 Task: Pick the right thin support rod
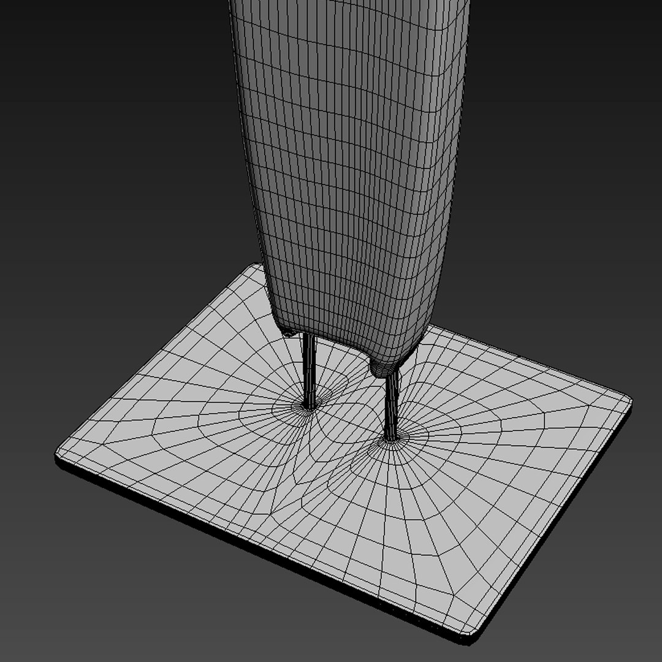pos(392,405)
